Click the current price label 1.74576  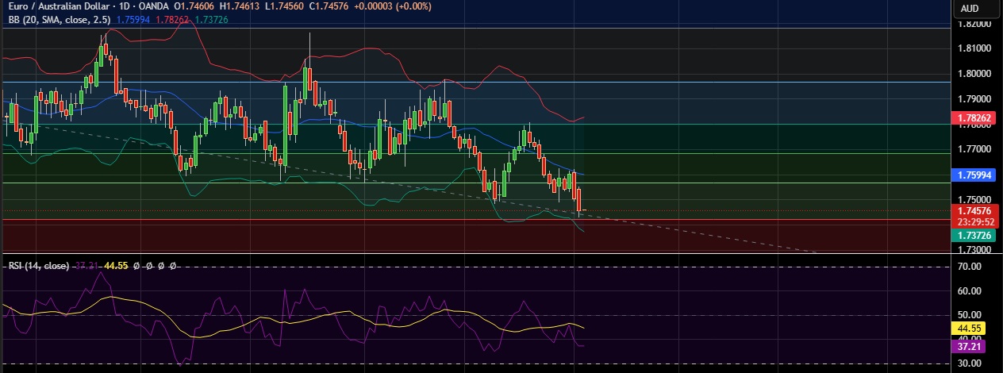[x=975, y=211]
